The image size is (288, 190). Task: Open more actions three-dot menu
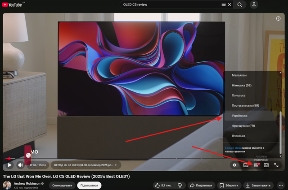pos(281,186)
